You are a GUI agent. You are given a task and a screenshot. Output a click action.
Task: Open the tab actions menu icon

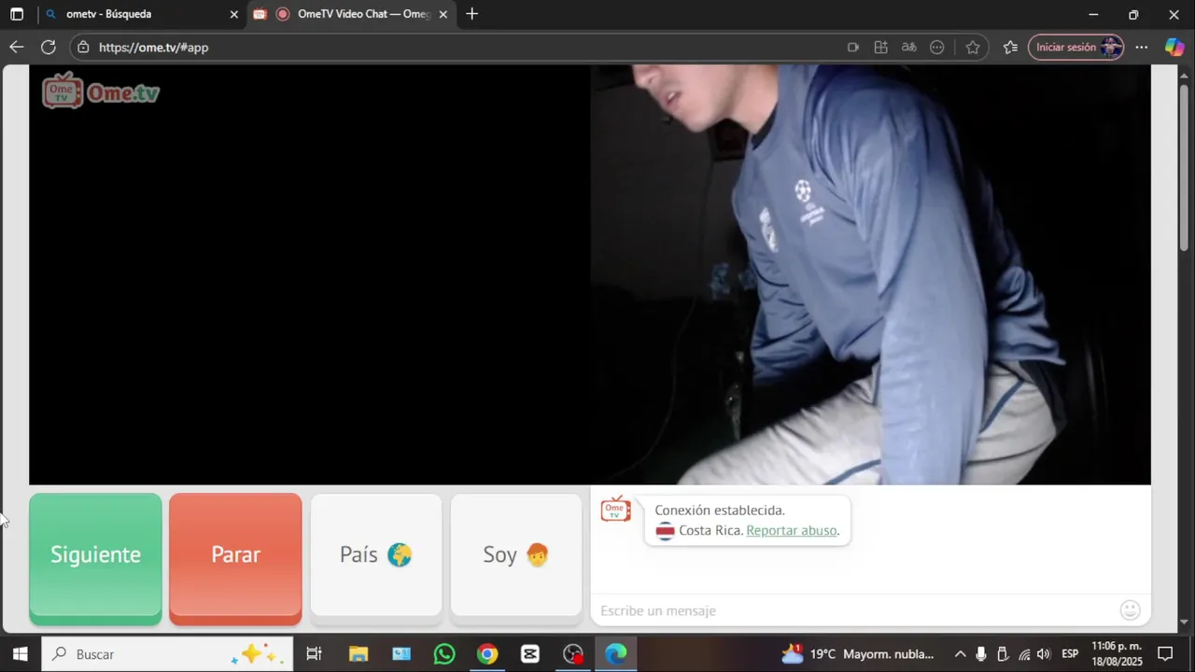(17, 14)
